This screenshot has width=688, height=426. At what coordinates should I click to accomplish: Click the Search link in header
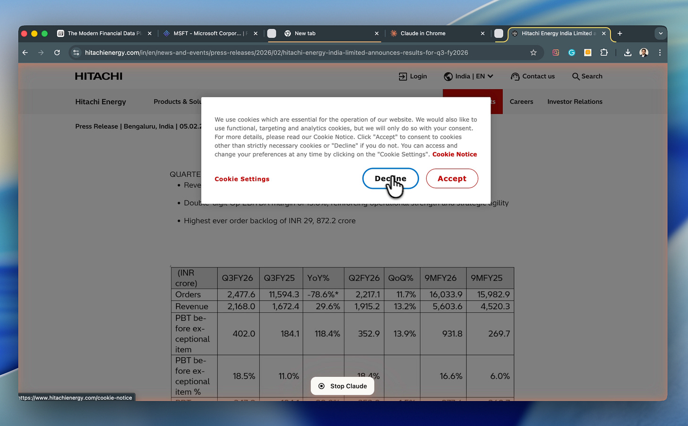pos(587,76)
